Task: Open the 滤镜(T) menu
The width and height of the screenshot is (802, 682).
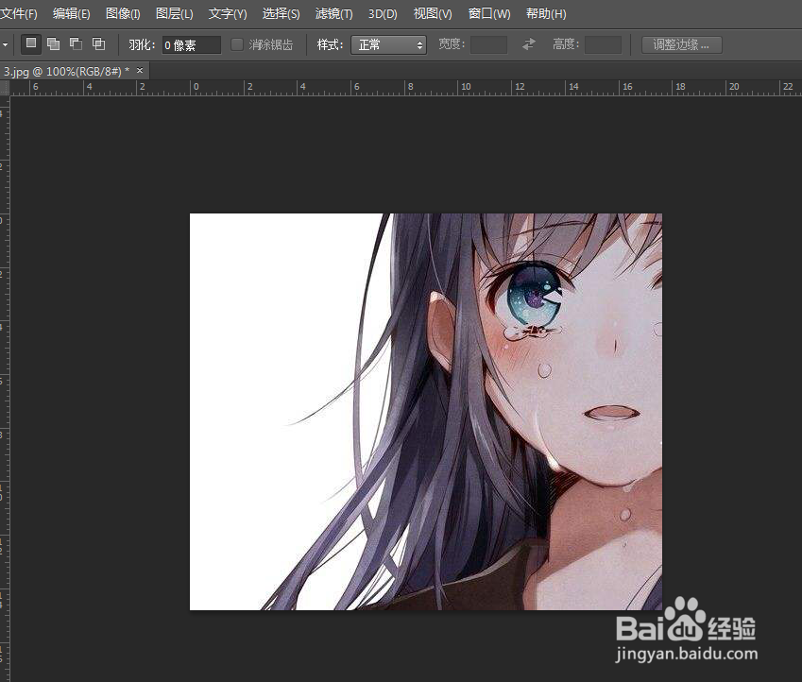Action: (x=334, y=14)
